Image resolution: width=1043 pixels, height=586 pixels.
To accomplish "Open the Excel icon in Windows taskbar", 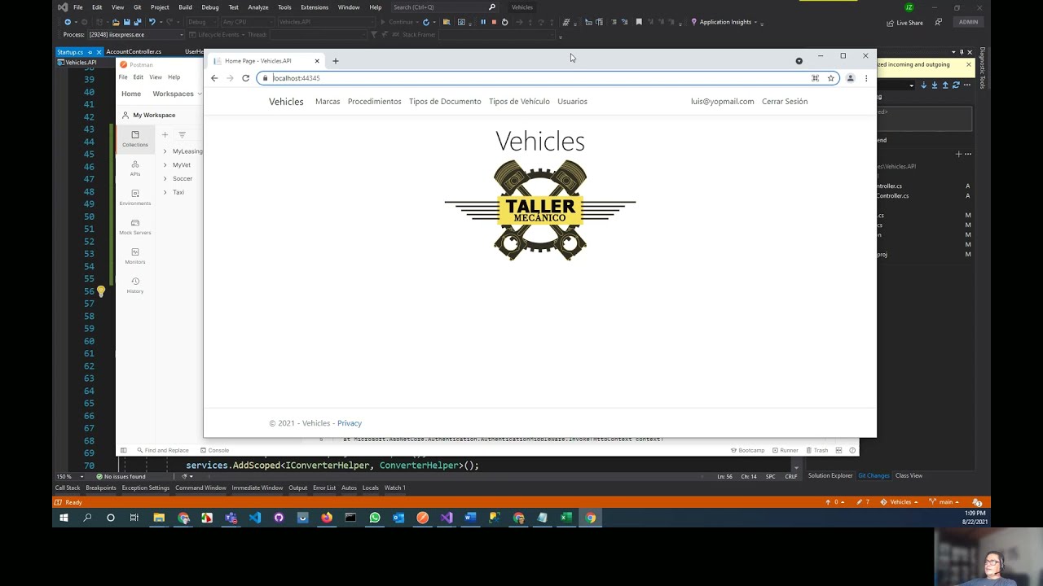I will point(566,518).
